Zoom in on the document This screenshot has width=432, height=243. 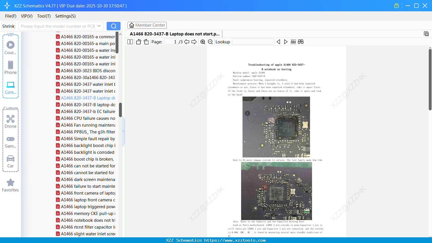[x=203, y=42]
